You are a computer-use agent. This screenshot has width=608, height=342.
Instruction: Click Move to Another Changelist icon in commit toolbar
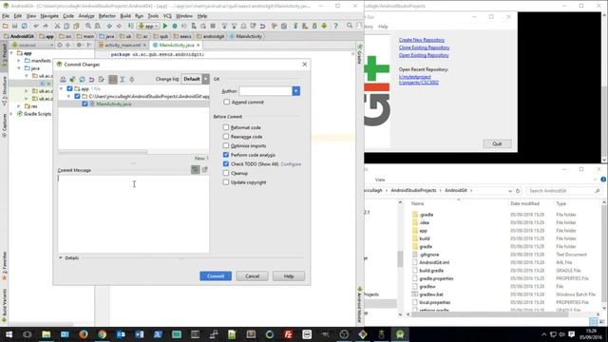coord(72,79)
